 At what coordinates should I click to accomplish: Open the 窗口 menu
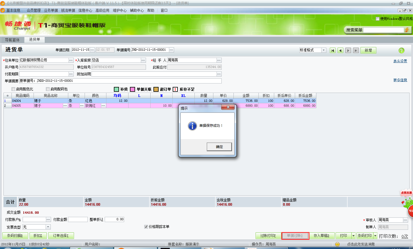coord(164,10)
